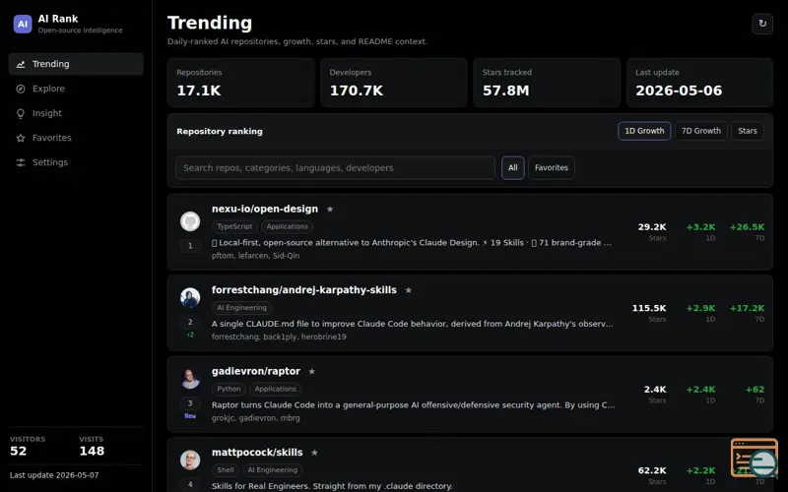Open the Explore sidebar item
Screen dimensions: 788x492
tap(76, 89)
